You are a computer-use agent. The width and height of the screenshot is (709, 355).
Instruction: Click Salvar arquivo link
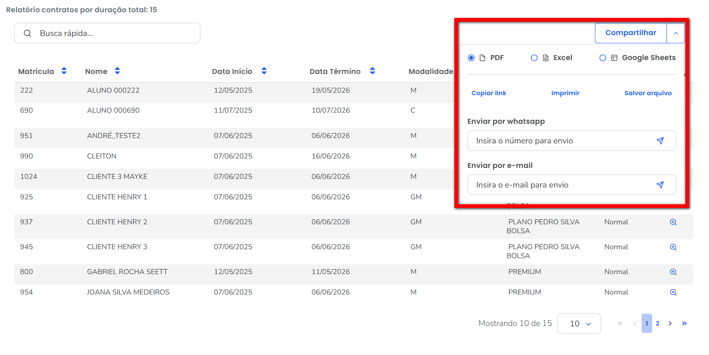648,93
